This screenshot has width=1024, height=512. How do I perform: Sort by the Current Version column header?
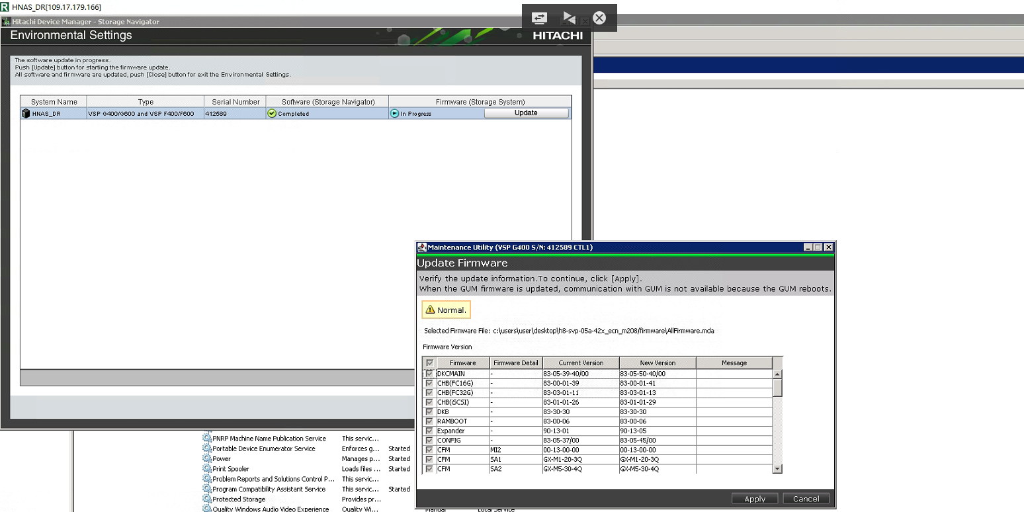pos(581,363)
